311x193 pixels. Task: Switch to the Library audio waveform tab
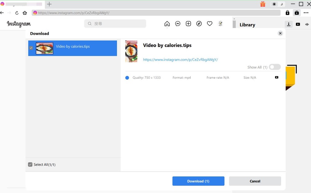(307, 24)
